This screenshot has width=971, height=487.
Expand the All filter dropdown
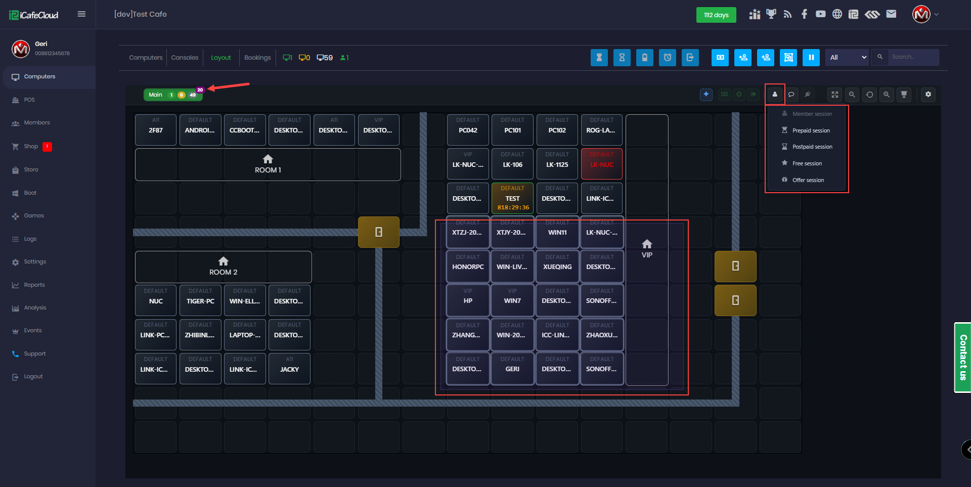click(x=847, y=58)
